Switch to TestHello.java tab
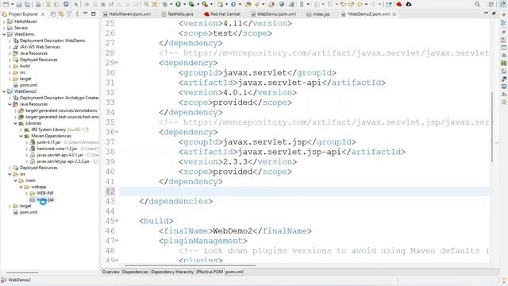Image resolution: width=508 pixels, height=286 pixels. [177, 14]
